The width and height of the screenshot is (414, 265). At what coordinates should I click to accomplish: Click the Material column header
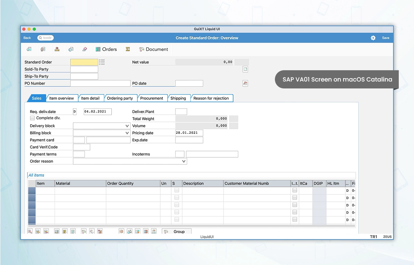pyautogui.click(x=80, y=183)
